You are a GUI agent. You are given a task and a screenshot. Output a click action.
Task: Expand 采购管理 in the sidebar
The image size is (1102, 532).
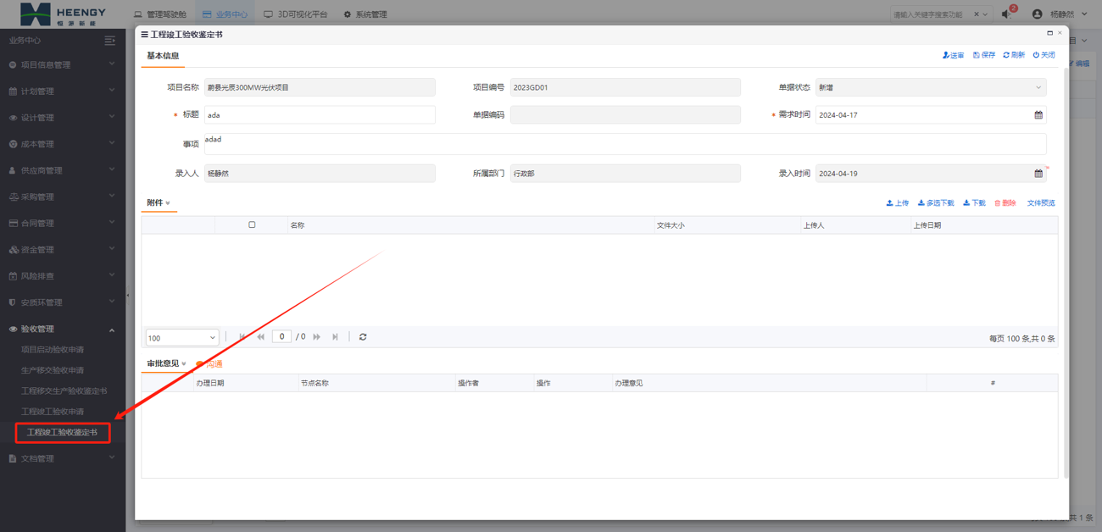[63, 197]
